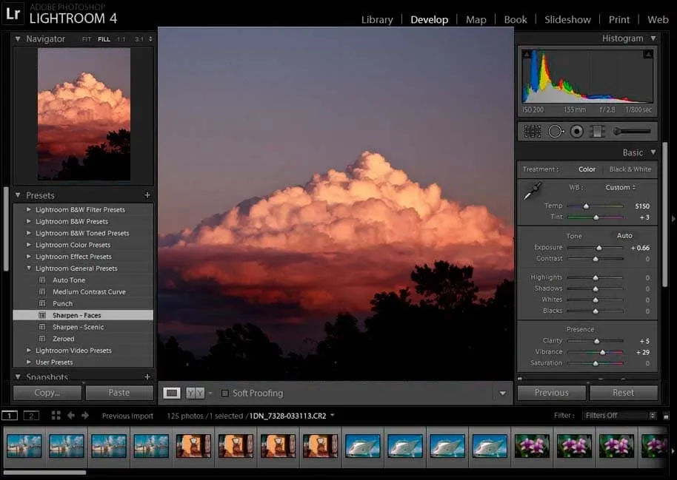Expand Lightroom Color Presets folder
The height and width of the screenshot is (480, 677).
point(29,245)
